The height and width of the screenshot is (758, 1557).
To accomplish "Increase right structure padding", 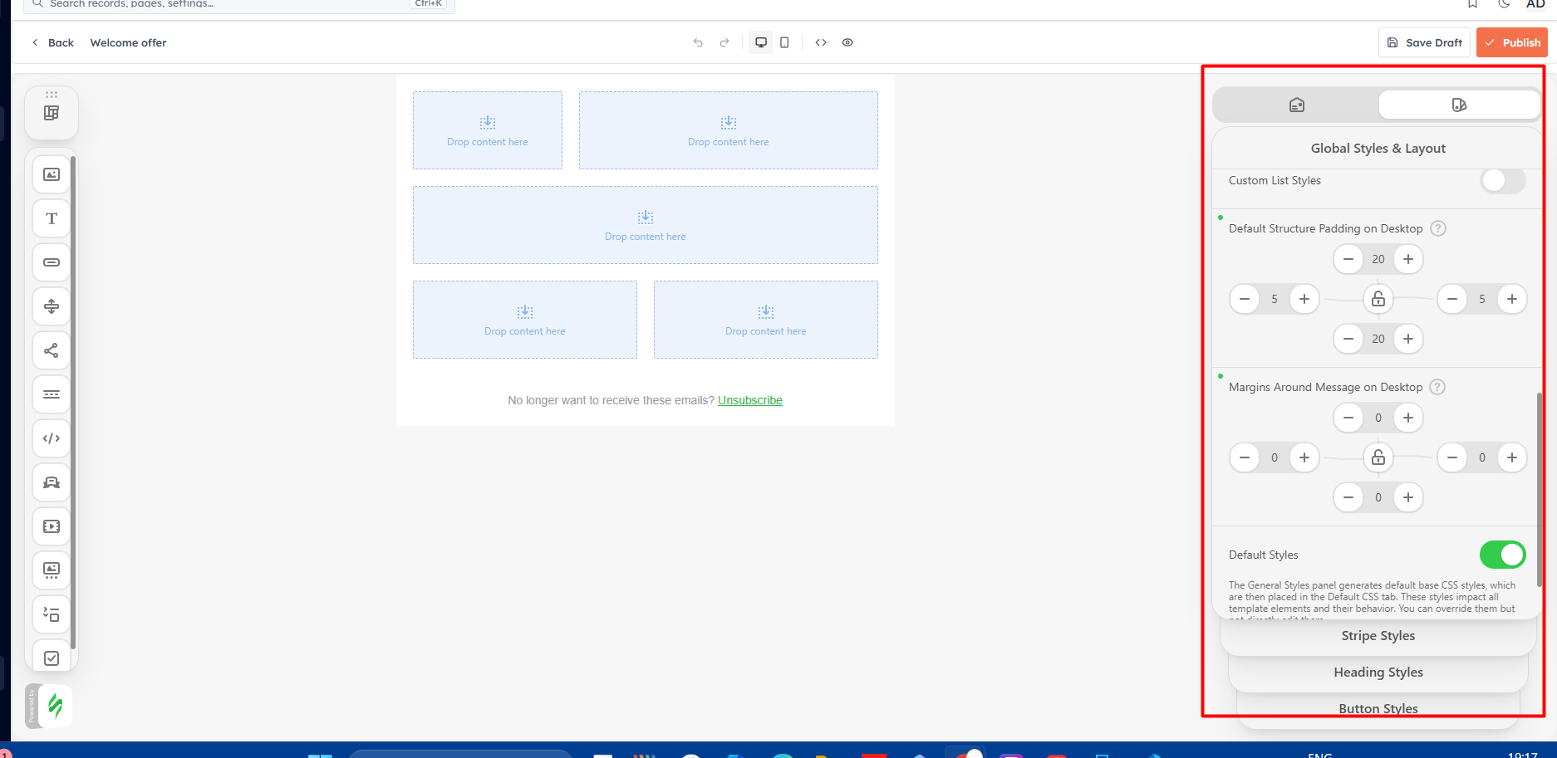I will [x=1512, y=299].
